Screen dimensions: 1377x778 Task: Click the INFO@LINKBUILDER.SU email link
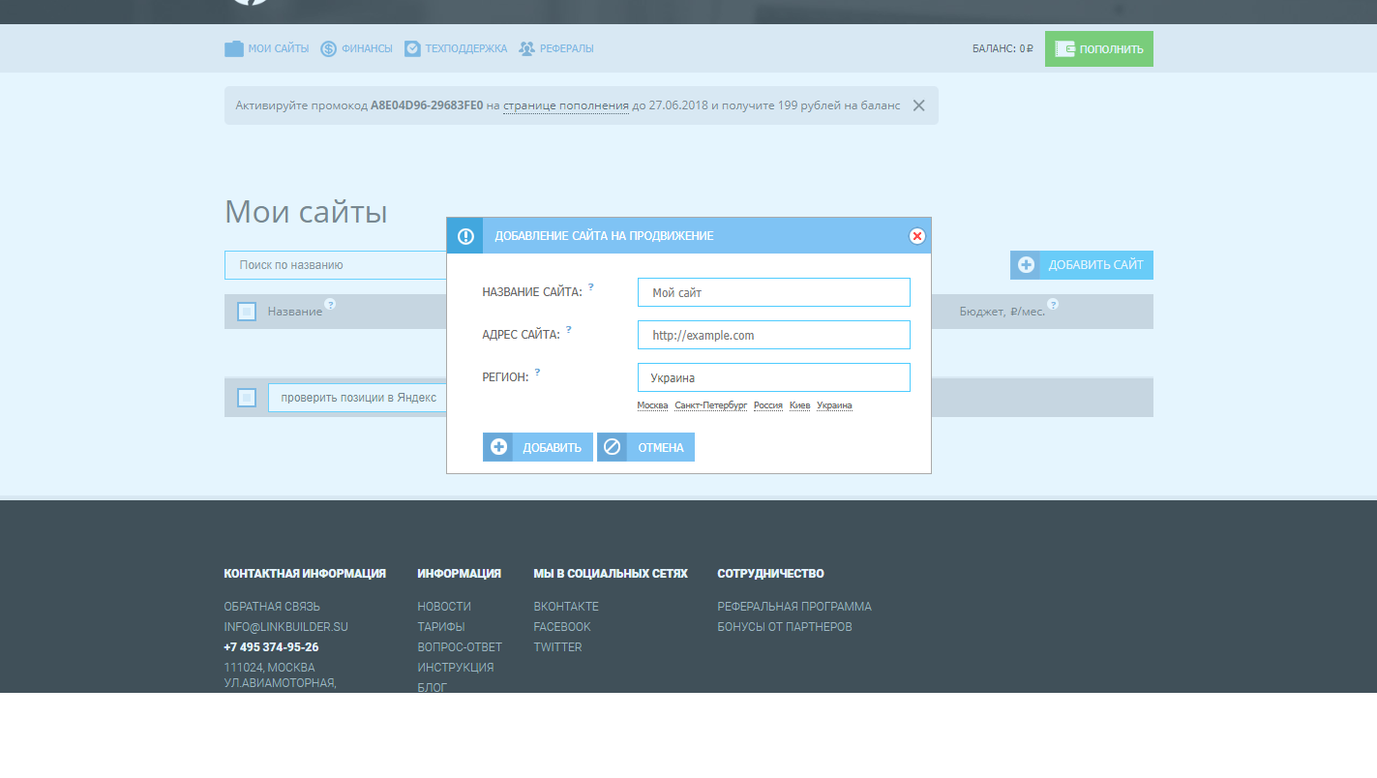coord(285,627)
